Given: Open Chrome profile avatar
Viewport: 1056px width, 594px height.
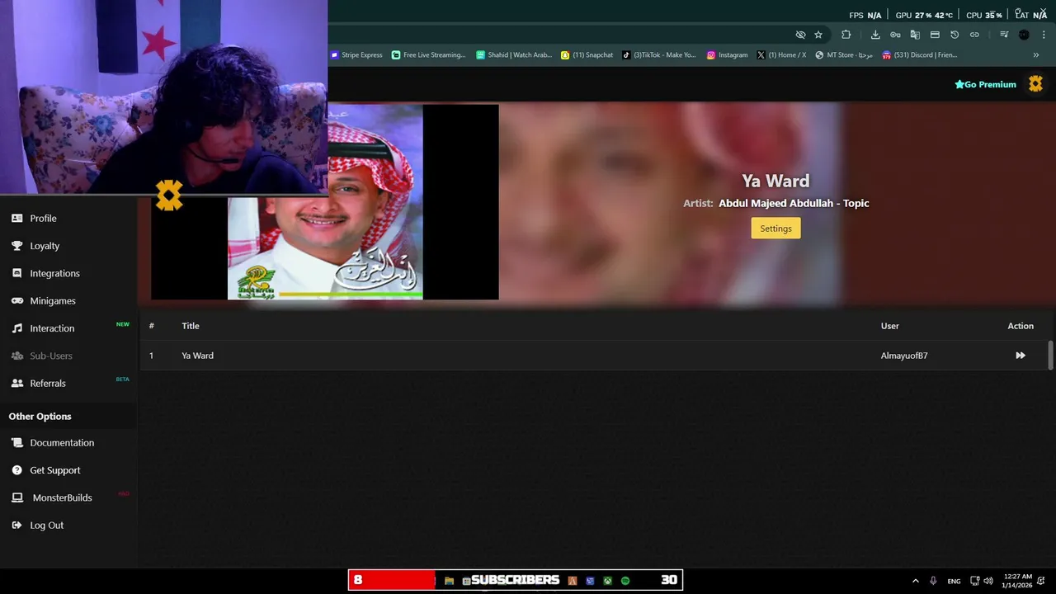Looking at the screenshot, I should (x=1024, y=35).
